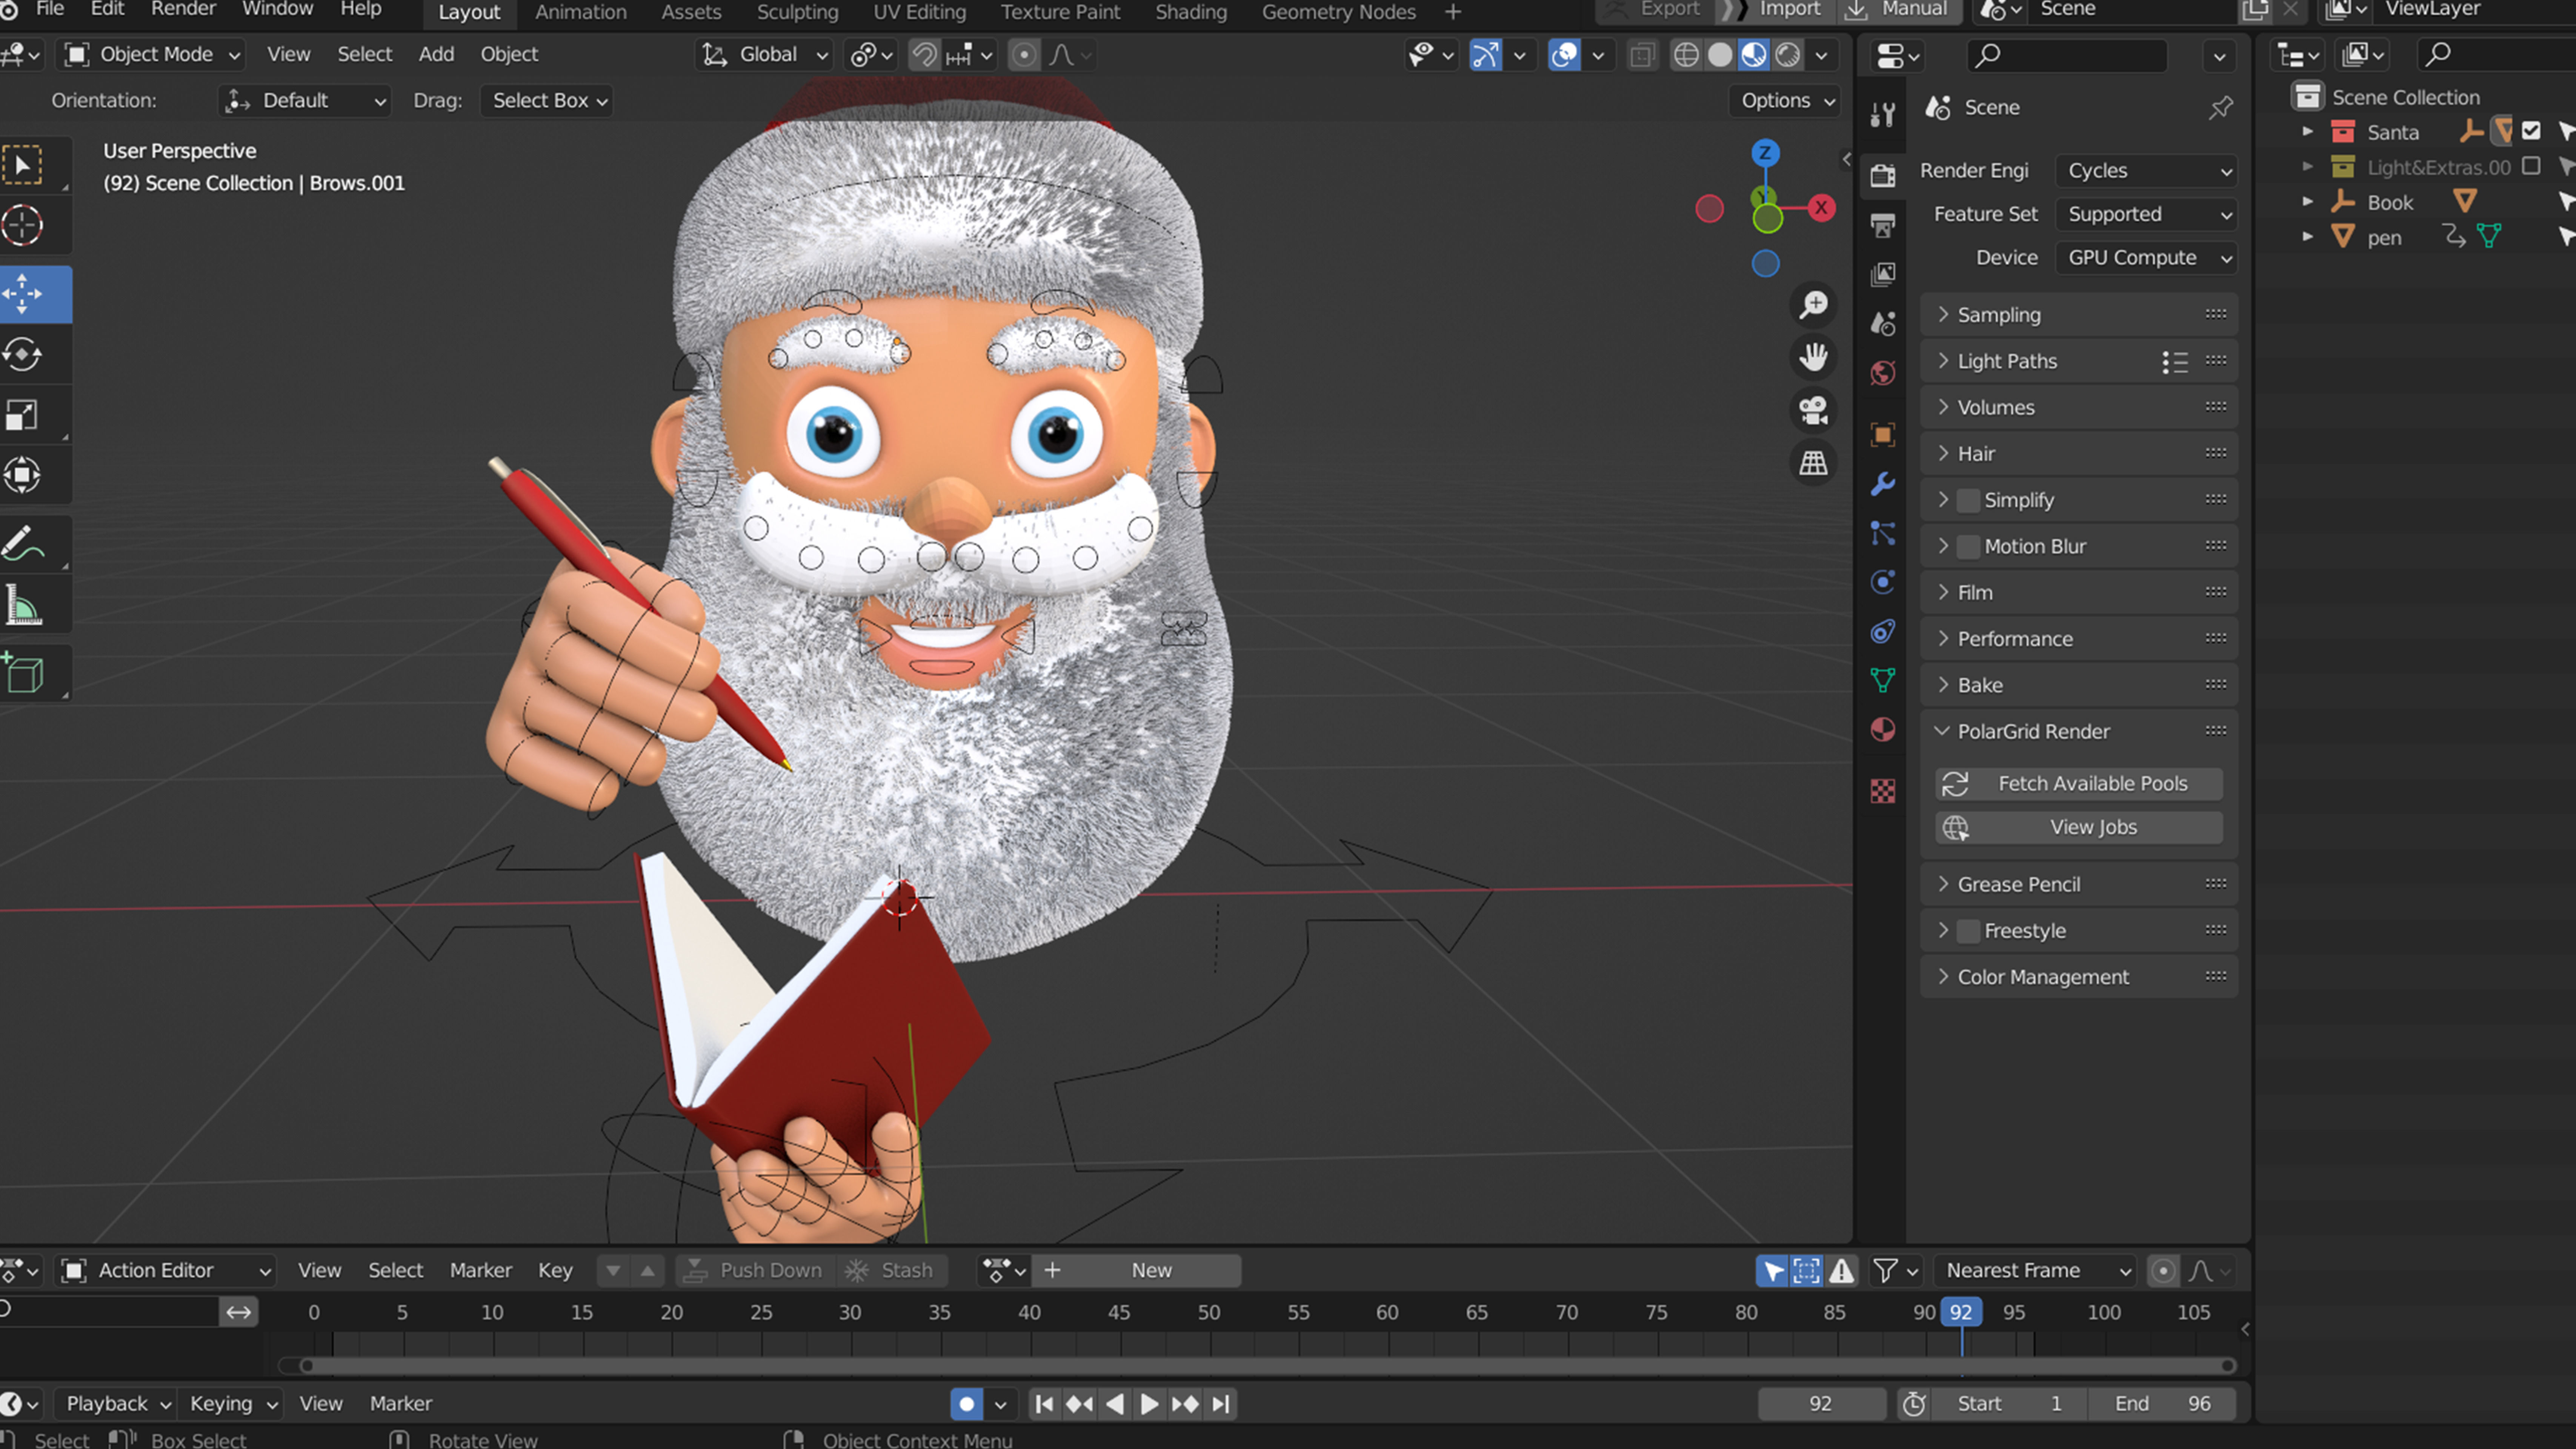Open the Material properties tab

point(1882,730)
